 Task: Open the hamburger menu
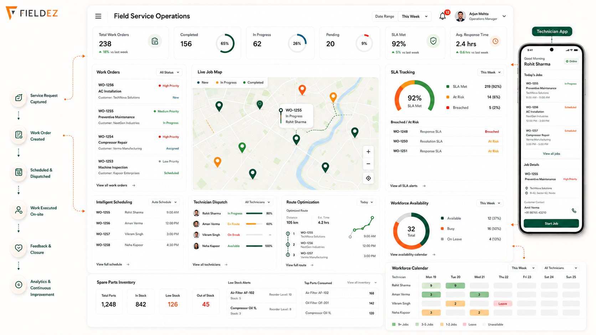(98, 16)
